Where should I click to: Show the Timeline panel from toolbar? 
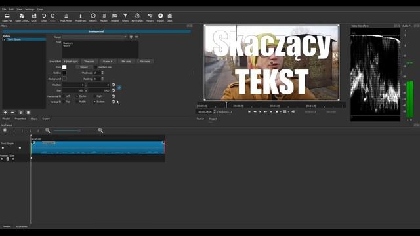(115, 18)
